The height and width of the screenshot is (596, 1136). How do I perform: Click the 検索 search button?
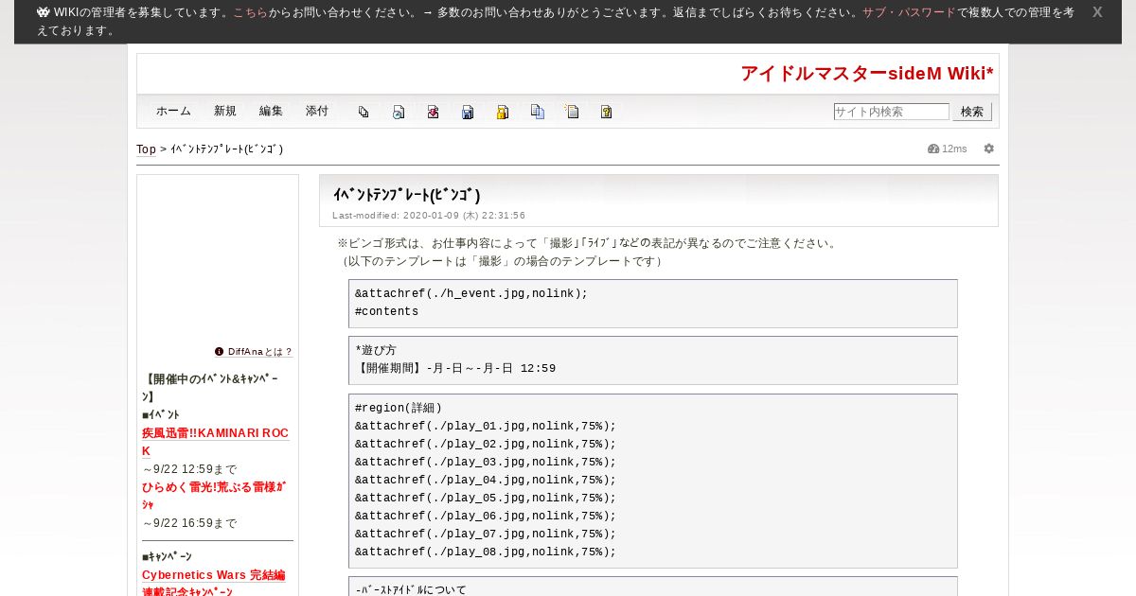coord(972,112)
